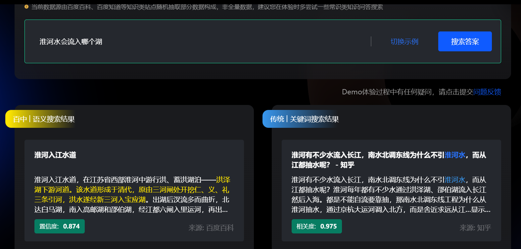Viewport: 521px width, 249px height.
Task: Click the 淮河入江水道 result description text
Action: point(132,195)
